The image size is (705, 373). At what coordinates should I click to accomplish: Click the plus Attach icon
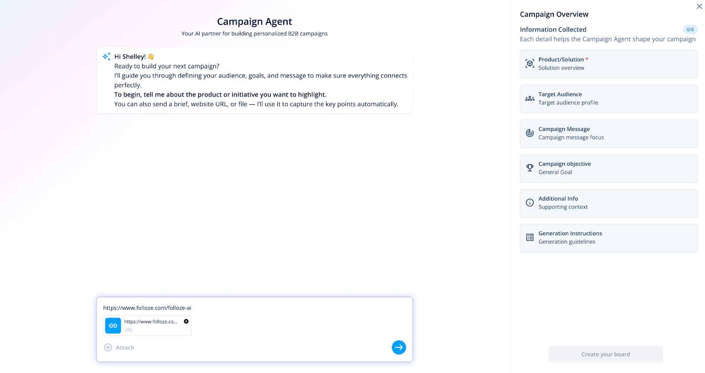(108, 347)
